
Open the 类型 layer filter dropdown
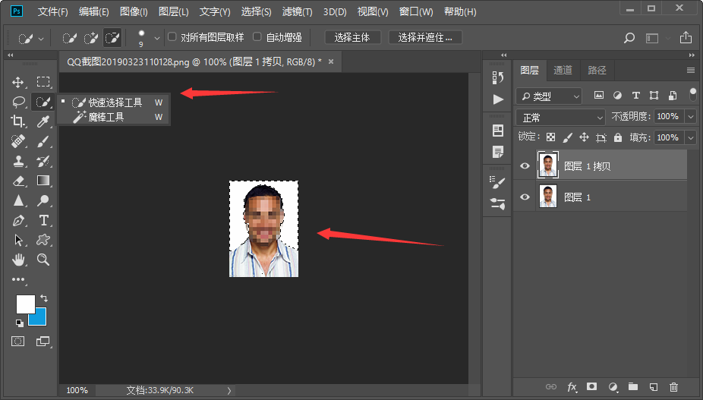pos(549,96)
